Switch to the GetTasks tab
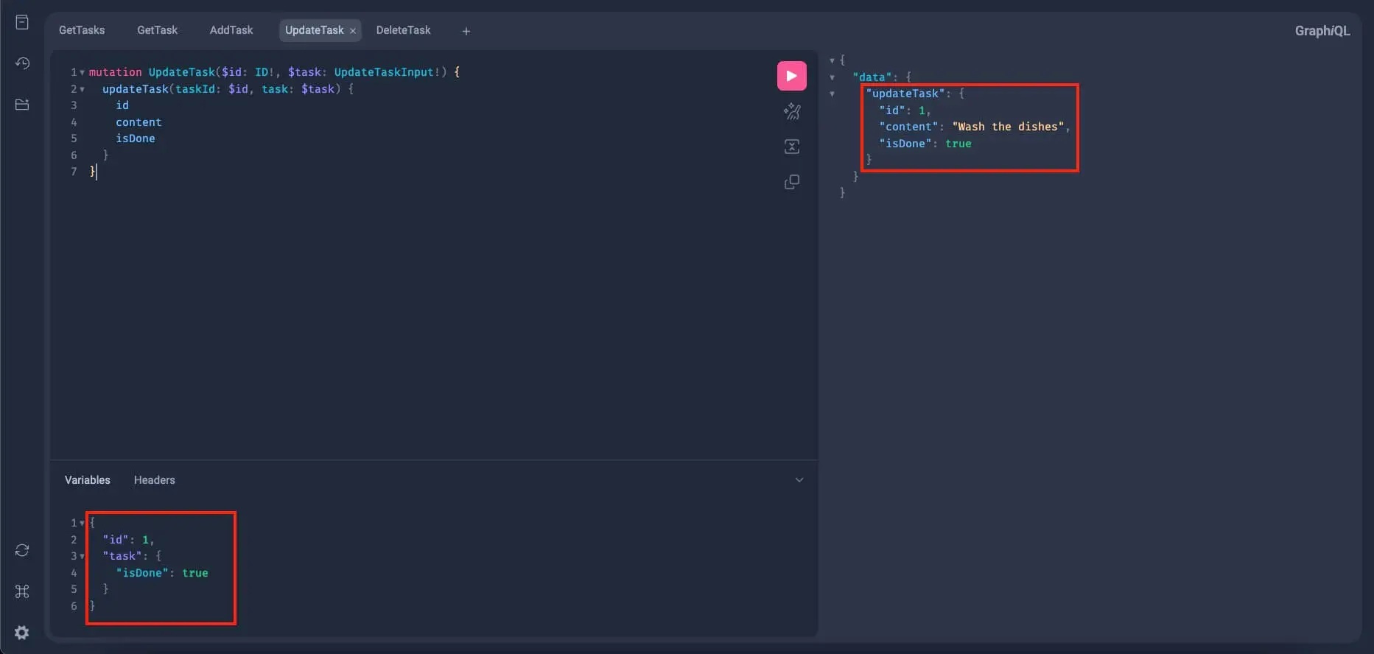The height and width of the screenshot is (654, 1374). (x=82, y=30)
